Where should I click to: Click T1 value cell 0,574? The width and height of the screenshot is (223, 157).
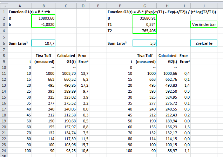pos(144,24)
